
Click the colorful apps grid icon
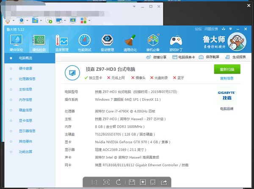tap(83, 21)
